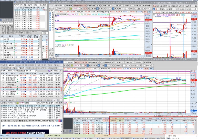
Task: Open the calendar icon beside 2025/03/21 in news panel
Action: [x=46, y=103]
